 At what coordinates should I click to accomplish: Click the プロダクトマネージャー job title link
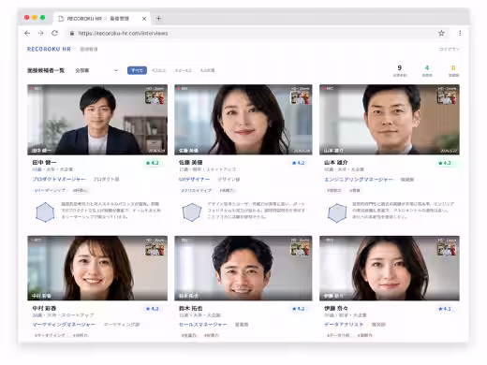click(59, 180)
